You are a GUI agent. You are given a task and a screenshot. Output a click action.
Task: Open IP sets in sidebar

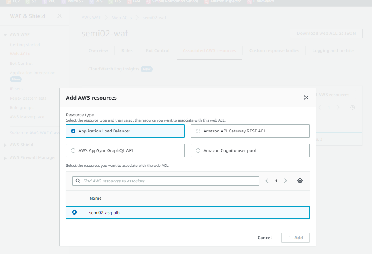pos(16,89)
